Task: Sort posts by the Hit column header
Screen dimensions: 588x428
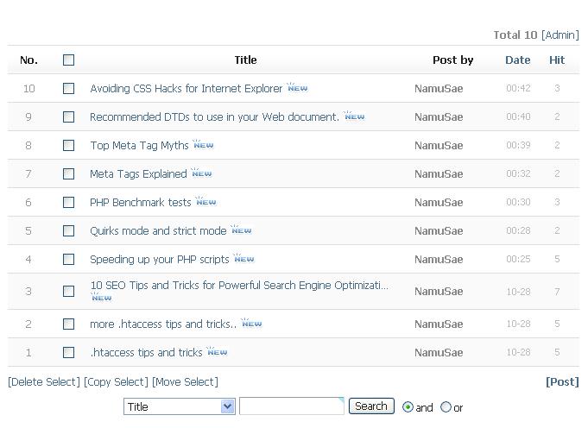Action: tap(557, 60)
